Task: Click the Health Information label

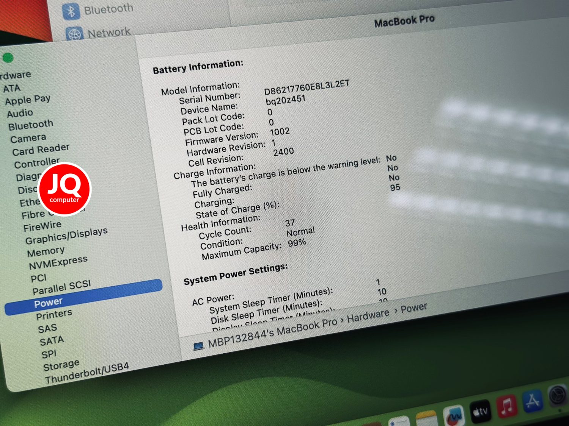Action: 221,223
